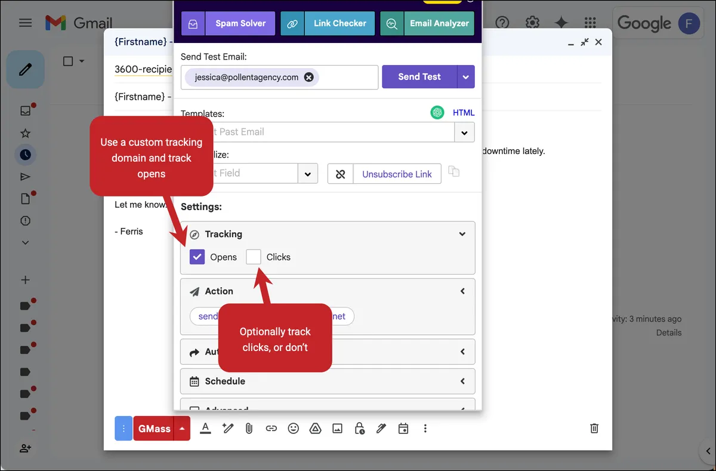Expand the Action settings section

[462, 291]
